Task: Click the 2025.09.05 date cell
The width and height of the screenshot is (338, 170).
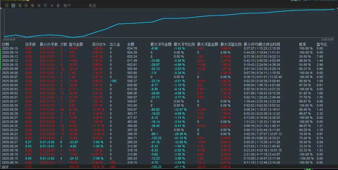Action: click(x=10, y=81)
